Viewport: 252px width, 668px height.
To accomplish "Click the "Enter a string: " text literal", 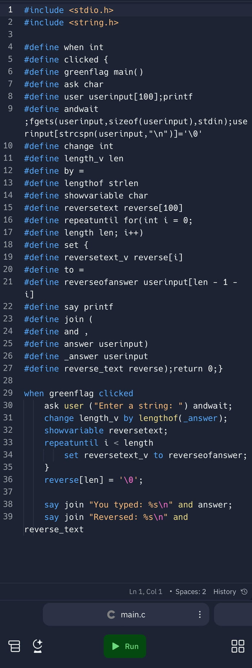I will tap(139, 406).
